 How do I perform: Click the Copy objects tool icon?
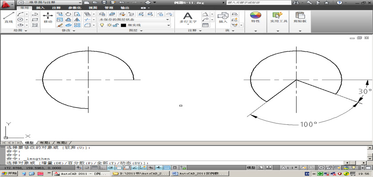click(x=60, y=14)
